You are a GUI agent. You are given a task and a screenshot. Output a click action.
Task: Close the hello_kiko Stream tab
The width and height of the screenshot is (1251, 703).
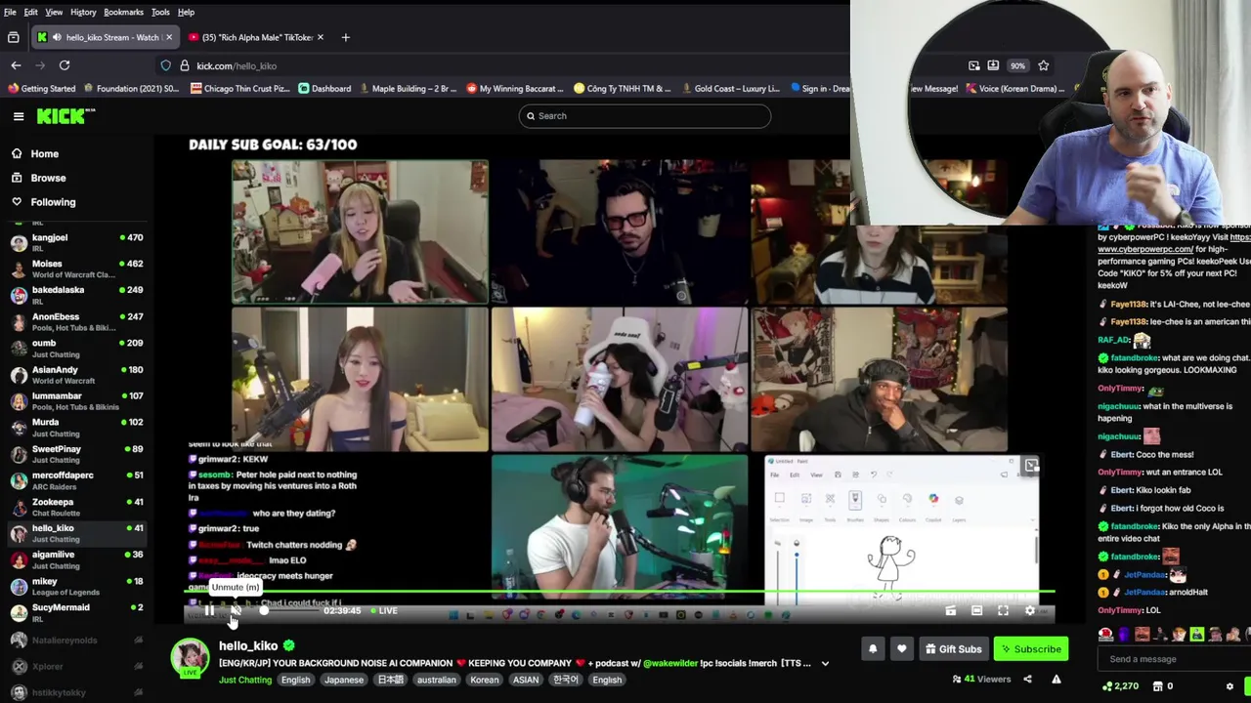pyautogui.click(x=168, y=37)
